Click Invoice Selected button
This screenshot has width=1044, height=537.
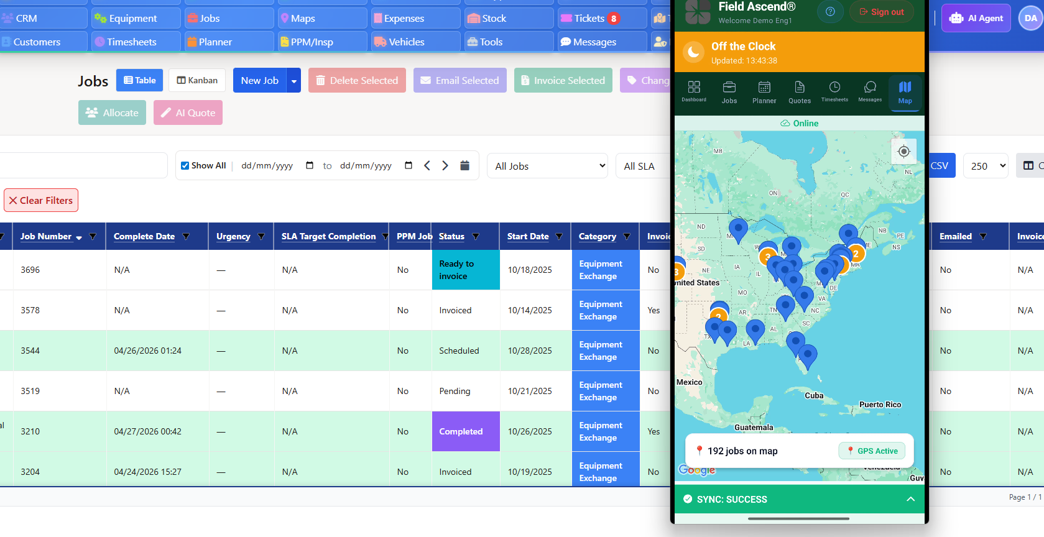(x=563, y=80)
